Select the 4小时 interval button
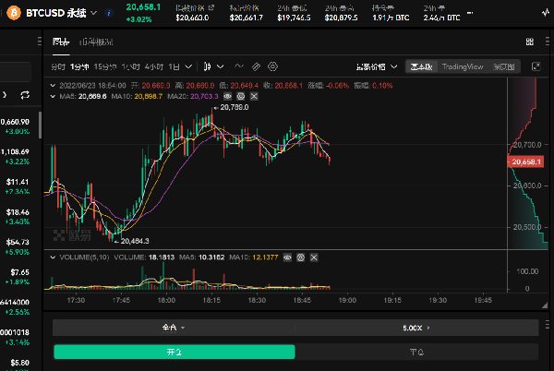The image size is (554, 371). (x=154, y=66)
